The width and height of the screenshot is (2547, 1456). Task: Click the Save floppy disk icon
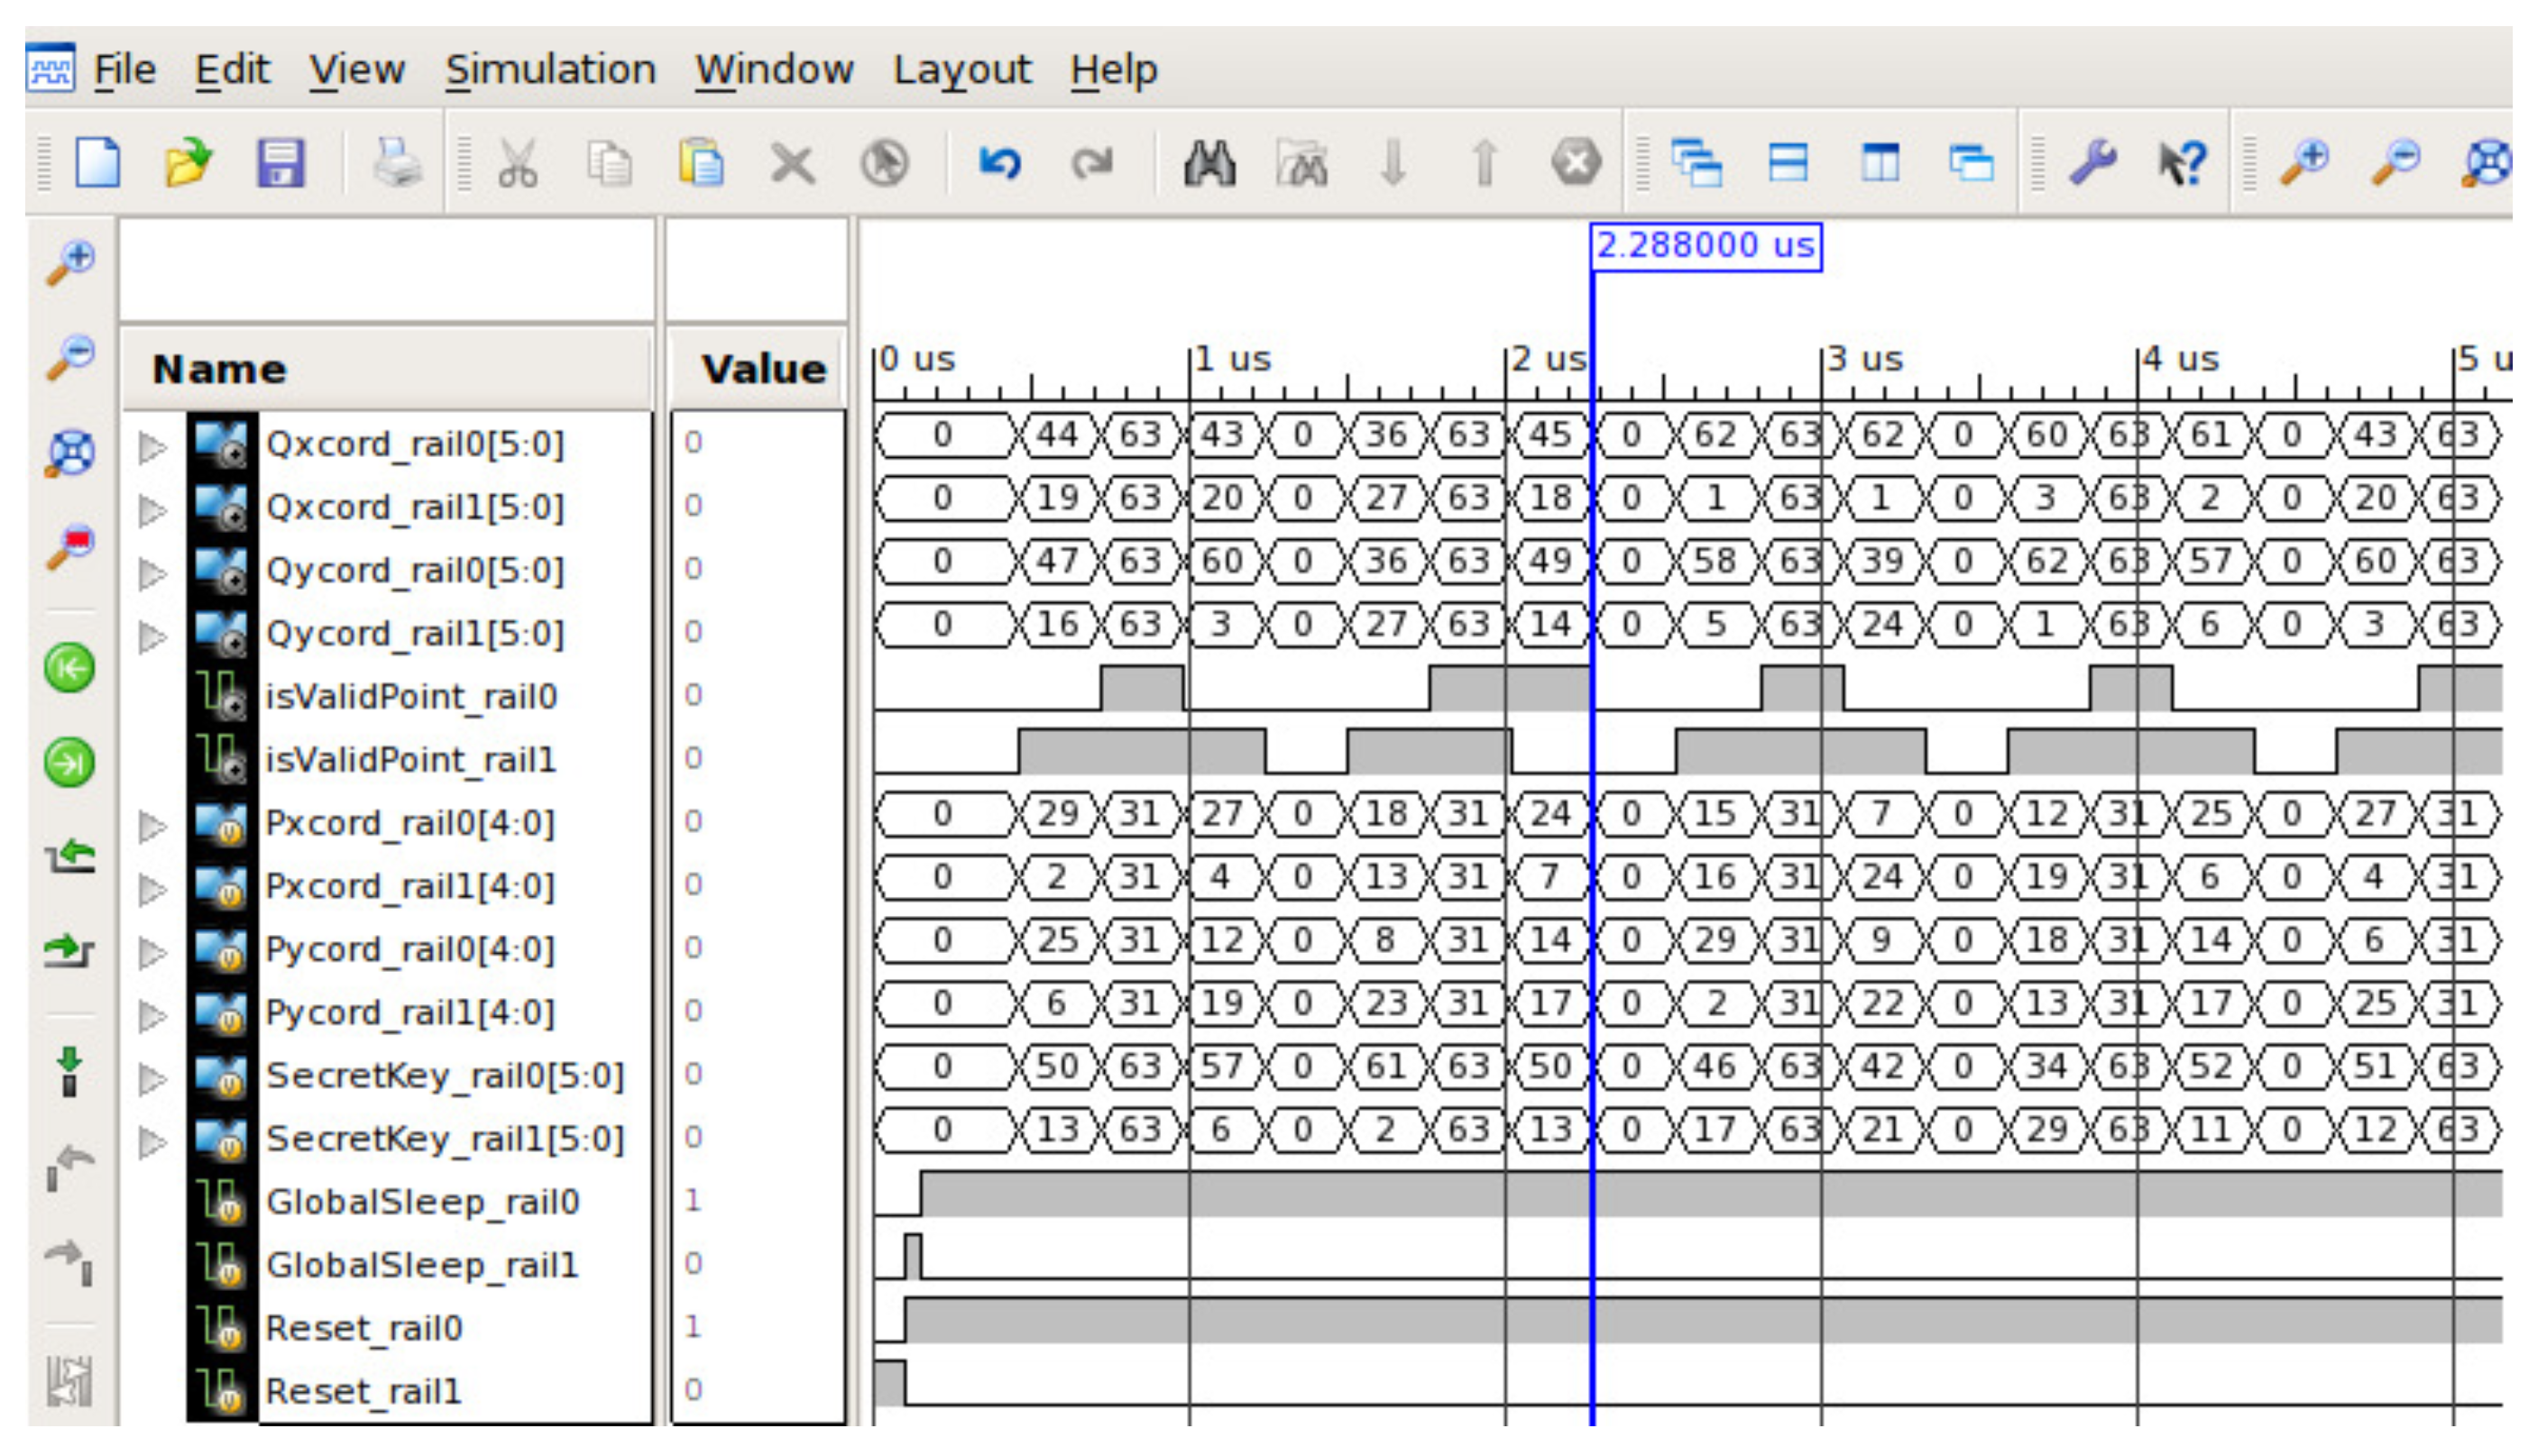(x=279, y=163)
